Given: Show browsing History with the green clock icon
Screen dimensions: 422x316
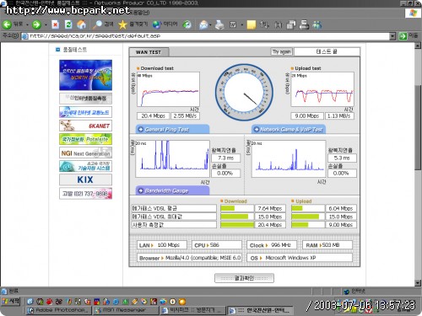Looking at the screenshot, I should tap(187, 24).
